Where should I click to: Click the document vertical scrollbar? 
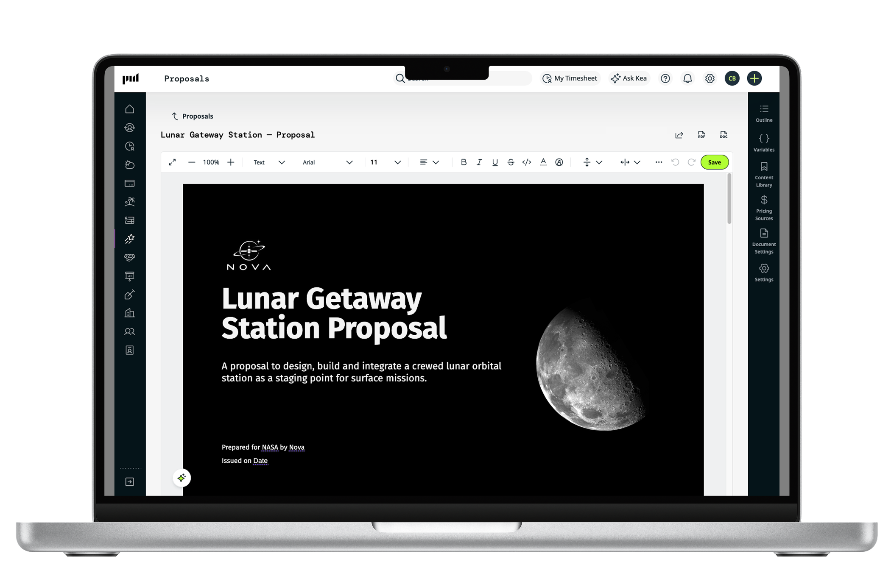pos(729,198)
